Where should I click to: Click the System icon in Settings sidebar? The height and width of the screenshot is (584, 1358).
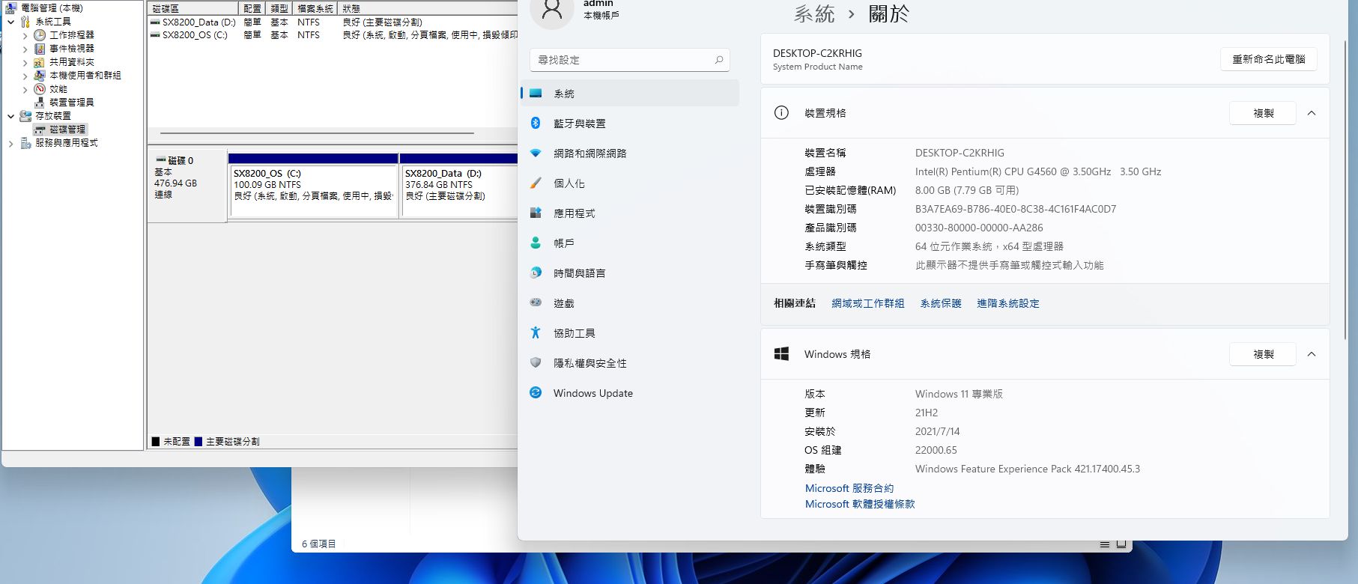click(x=536, y=94)
